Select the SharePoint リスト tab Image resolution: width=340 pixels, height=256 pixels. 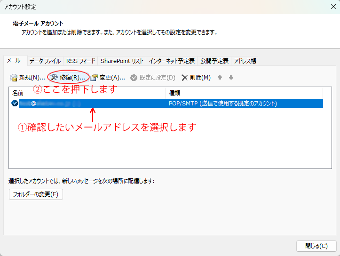tap(122, 61)
